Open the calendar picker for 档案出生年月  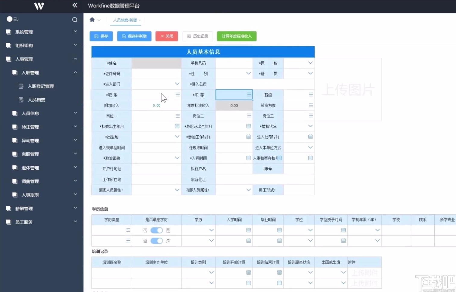(177, 126)
